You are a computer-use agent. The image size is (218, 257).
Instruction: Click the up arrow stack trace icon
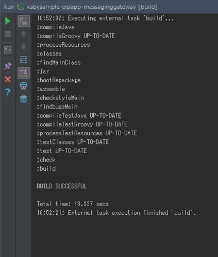pos(24,34)
